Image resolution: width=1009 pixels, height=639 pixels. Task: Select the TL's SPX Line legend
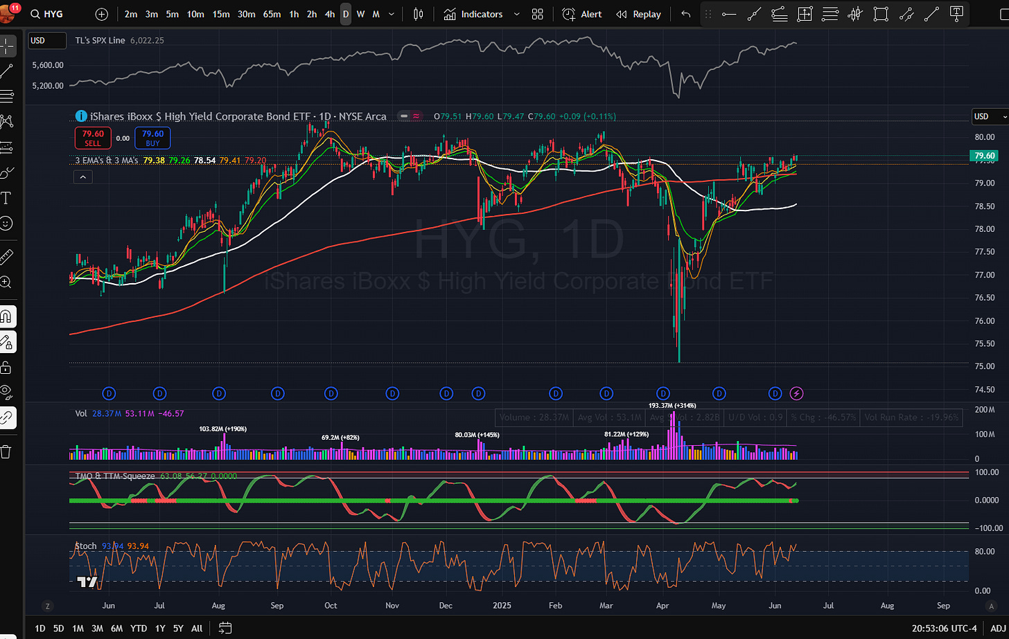100,41
